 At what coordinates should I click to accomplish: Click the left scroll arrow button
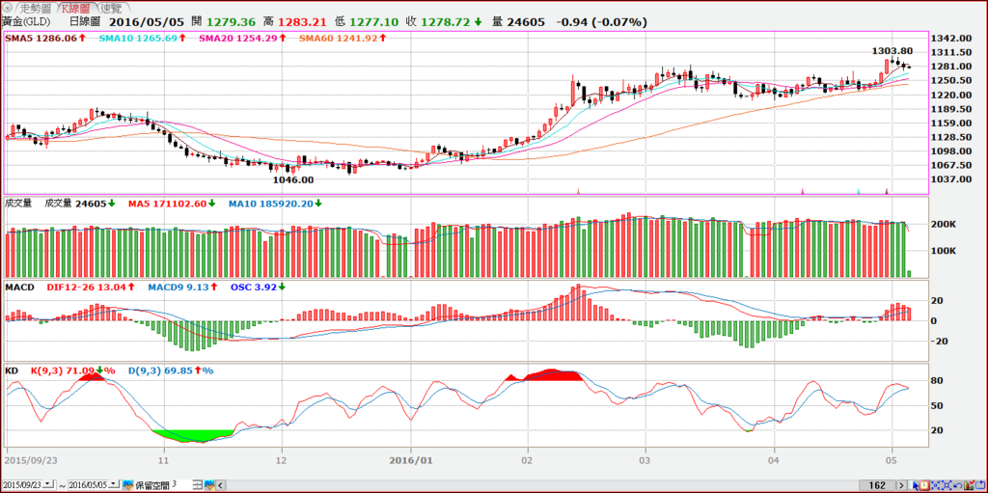tap(221, 485)
